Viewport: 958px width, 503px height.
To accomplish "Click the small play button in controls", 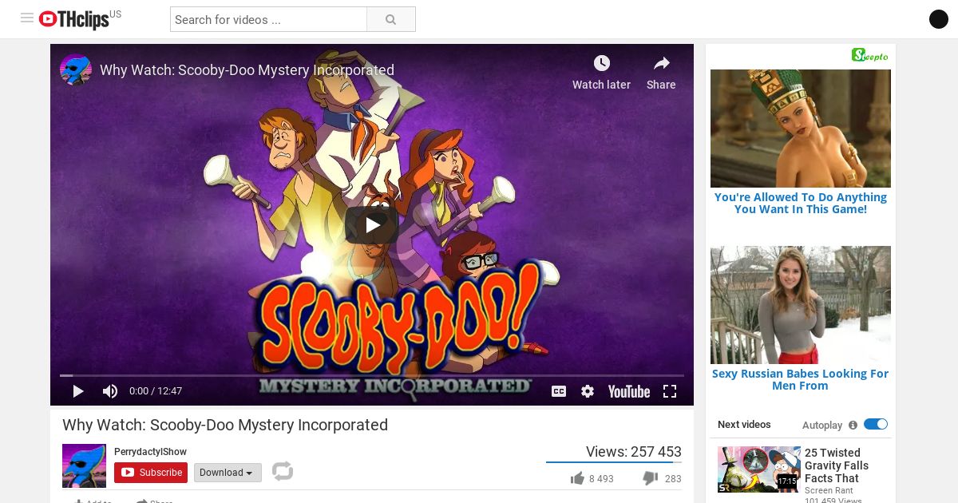I will click(78, 391).
